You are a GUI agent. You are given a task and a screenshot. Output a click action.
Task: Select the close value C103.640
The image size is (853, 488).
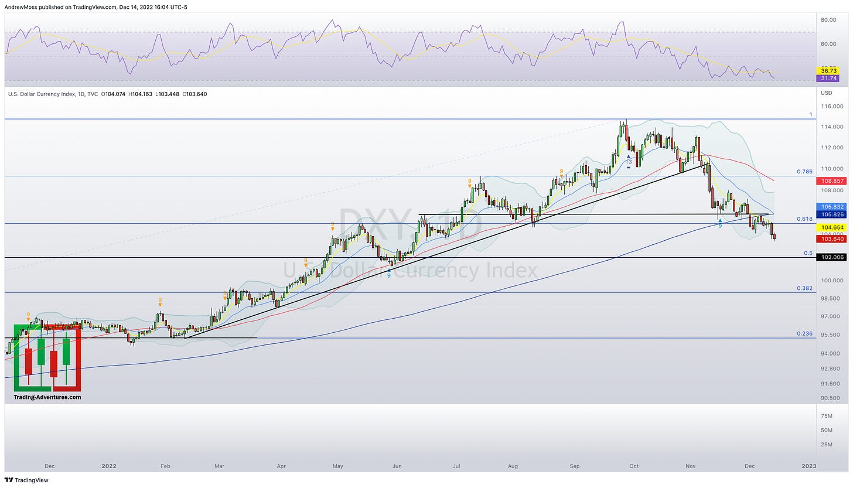click(195, 94)
